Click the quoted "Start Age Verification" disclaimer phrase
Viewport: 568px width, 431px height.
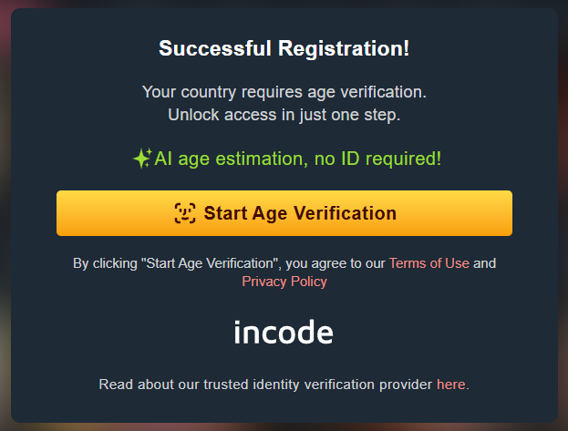tap(211, 263)
